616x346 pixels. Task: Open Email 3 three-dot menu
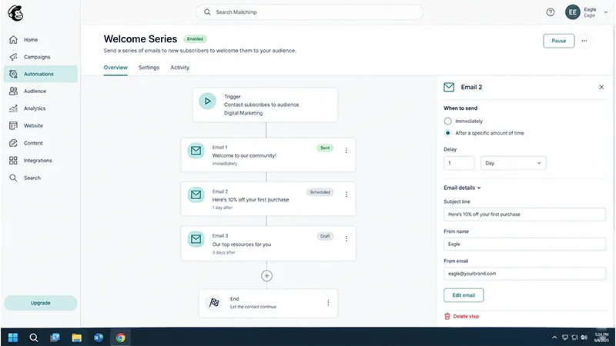(x=346, y=239)
